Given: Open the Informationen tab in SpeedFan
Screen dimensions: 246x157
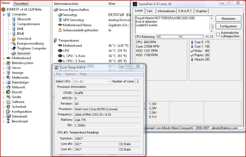Looking at the screenshot, I should click(166, 11).
